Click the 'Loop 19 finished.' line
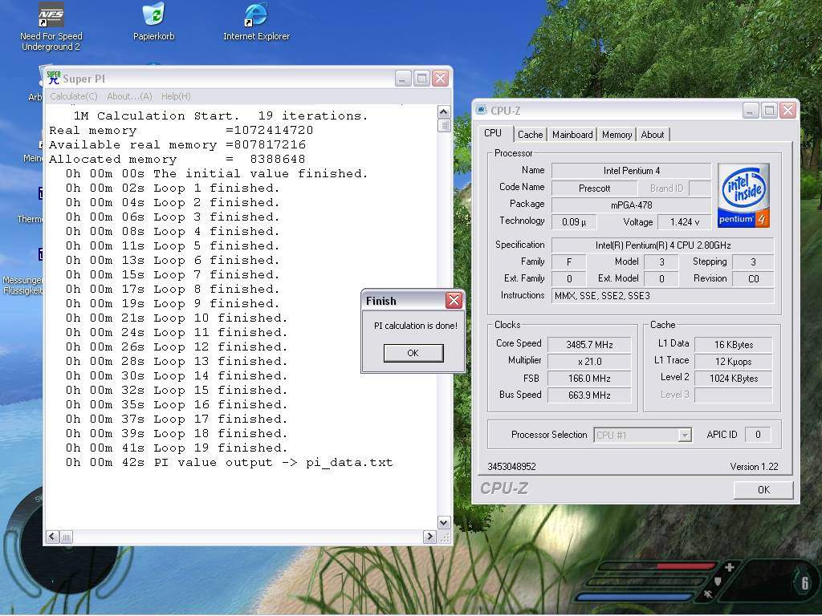822x616 pixels. [x=177, y=448]
